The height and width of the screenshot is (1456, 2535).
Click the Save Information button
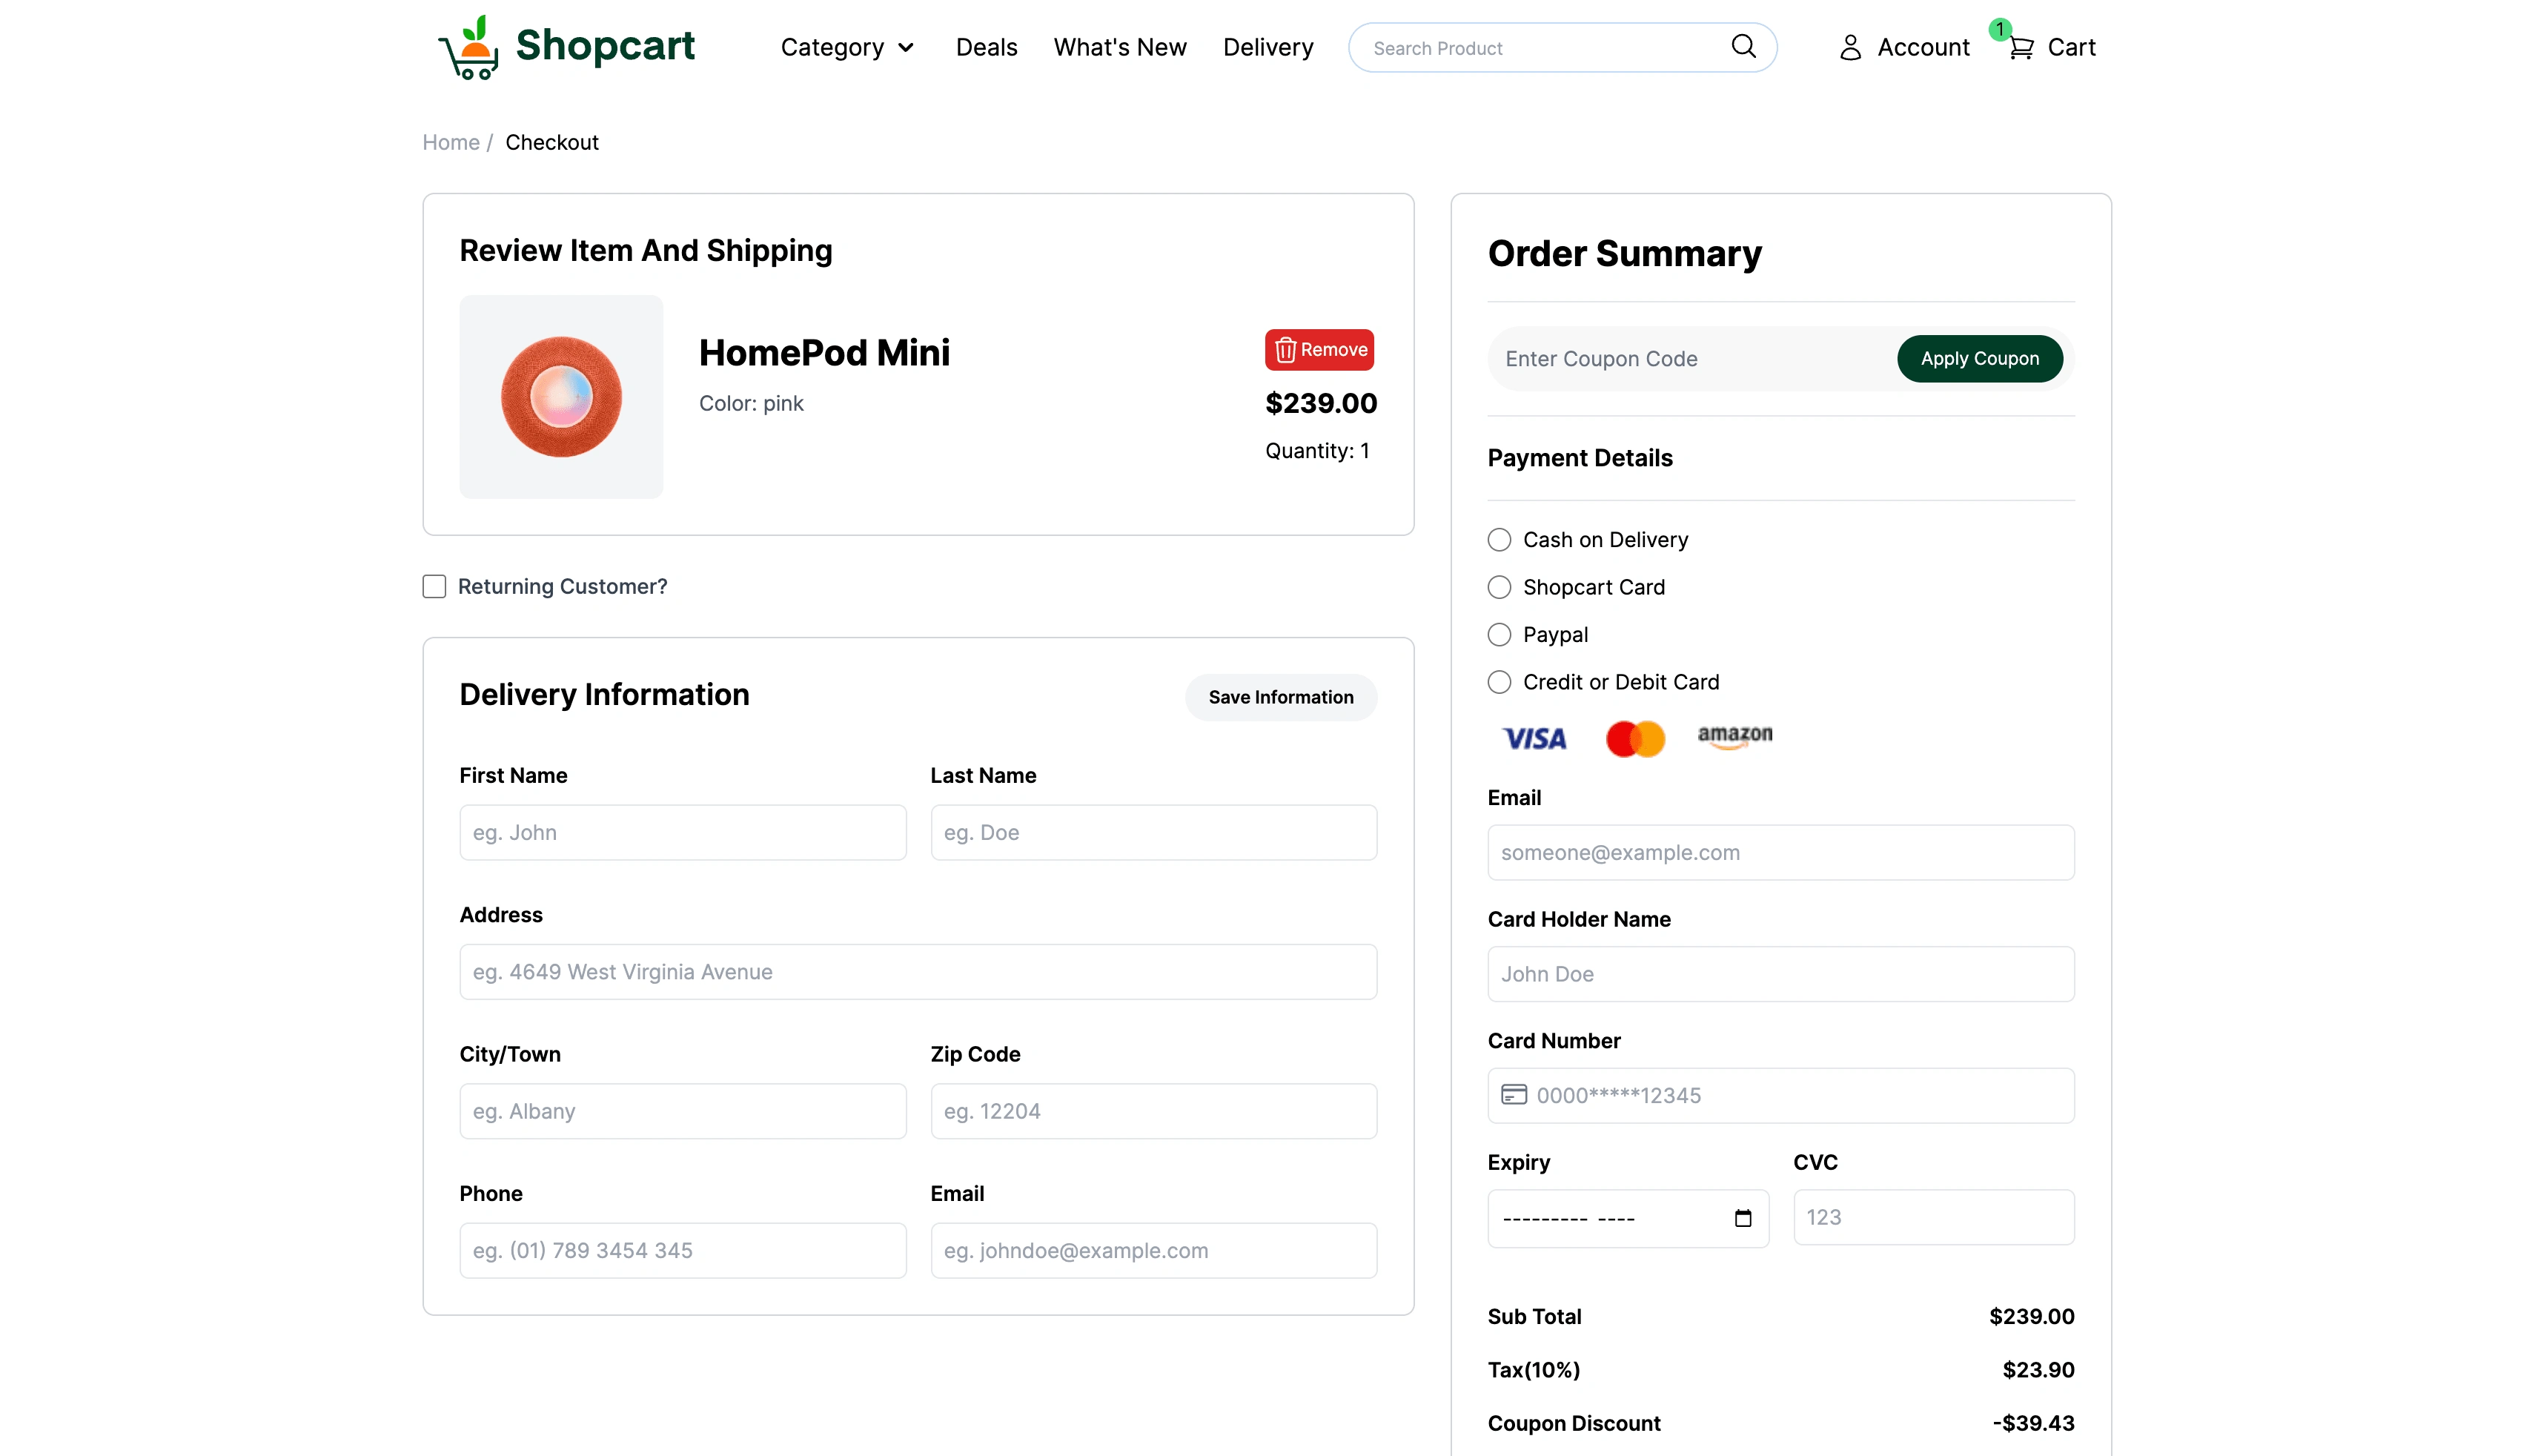[x=1281, y=697]
